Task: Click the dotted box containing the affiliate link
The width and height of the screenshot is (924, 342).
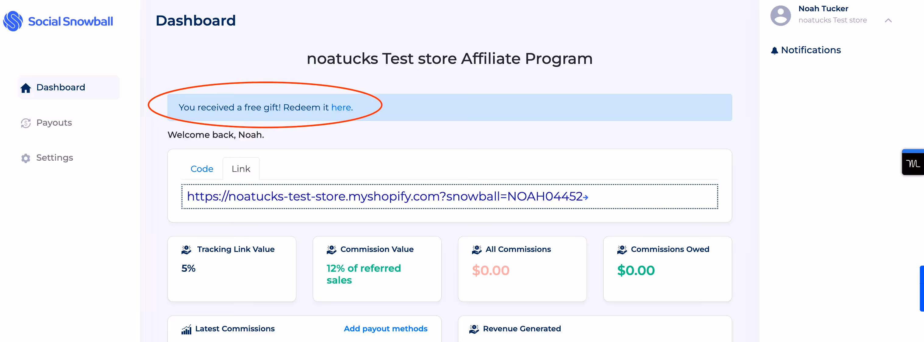Action: coord(450,197)
